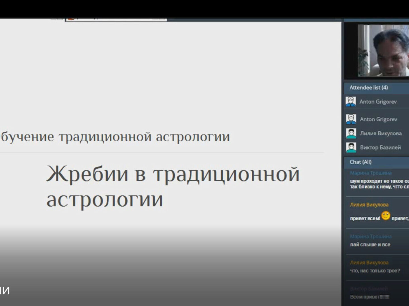Click the smiley emoji in chat

click(385, 216)
